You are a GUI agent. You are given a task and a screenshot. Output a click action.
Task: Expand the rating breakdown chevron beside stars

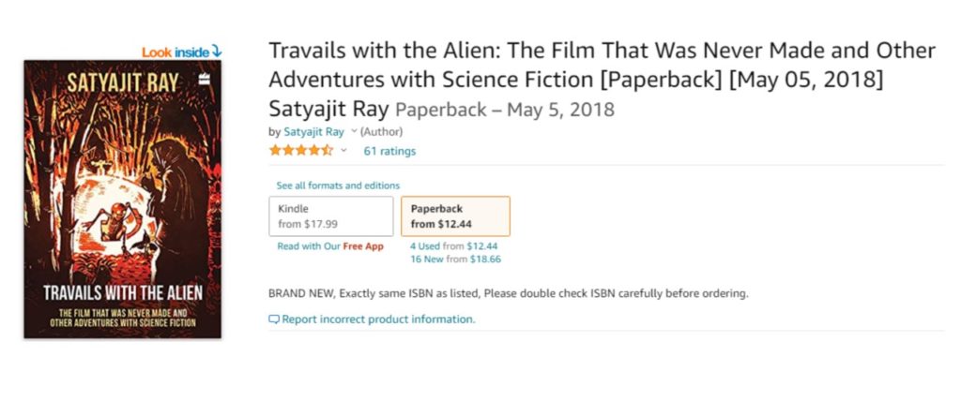pyautogui.click(x=343, y=151)
